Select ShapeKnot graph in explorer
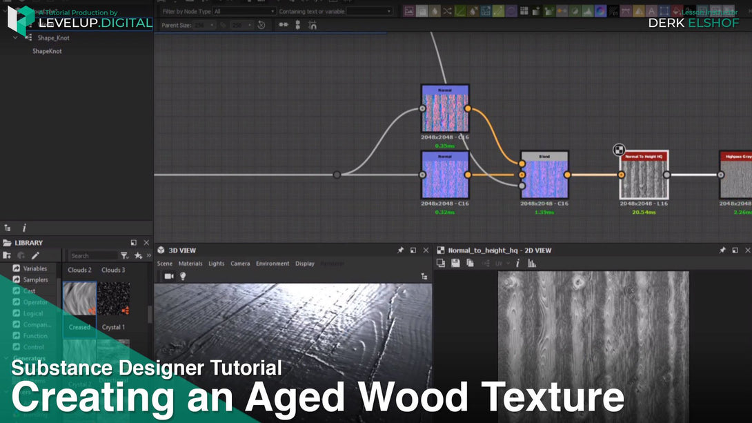 coord(47,51)
